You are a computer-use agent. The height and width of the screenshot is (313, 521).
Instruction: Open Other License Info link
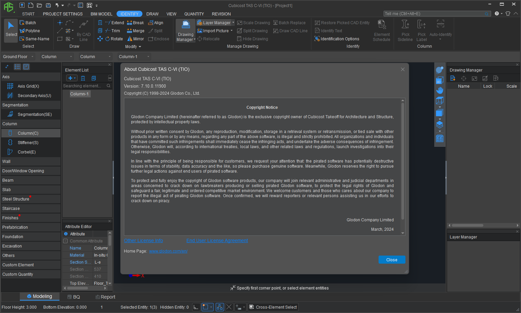[143, 240]
